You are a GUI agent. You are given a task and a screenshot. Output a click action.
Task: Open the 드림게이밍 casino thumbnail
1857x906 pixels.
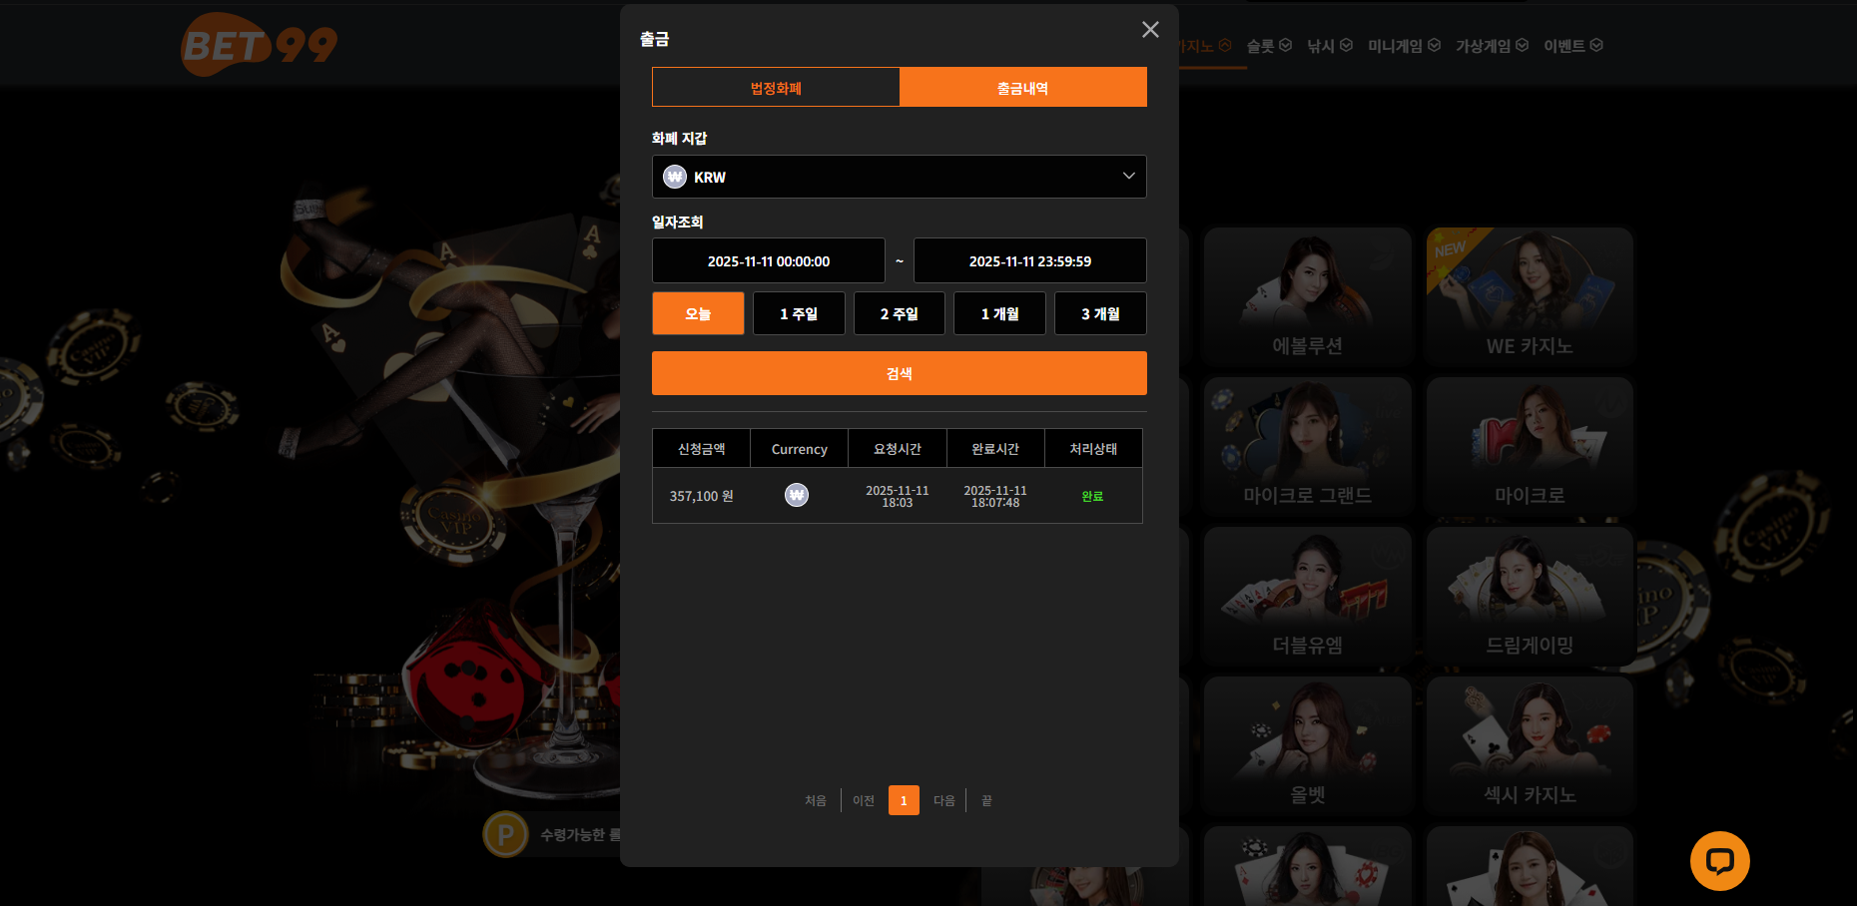click(1529, 596)
